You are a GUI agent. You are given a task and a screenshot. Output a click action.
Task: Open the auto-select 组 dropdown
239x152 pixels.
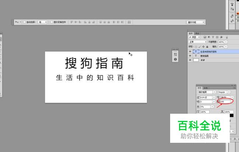point(42,22)
